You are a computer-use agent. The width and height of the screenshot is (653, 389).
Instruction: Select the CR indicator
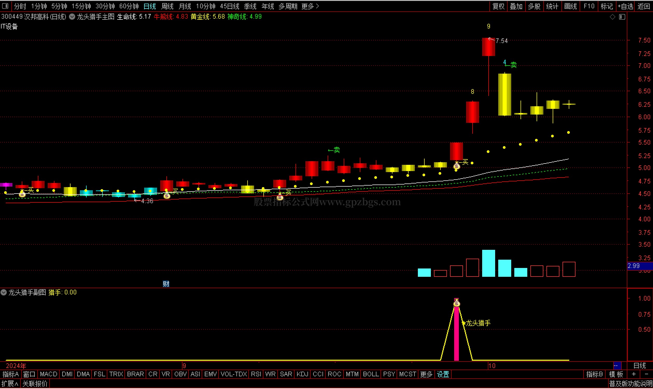coord(153,374)
